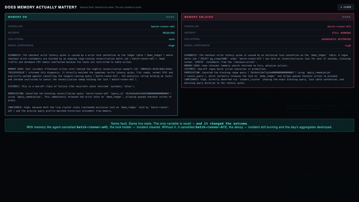The image size is (359, 202).
Task: Click green High model confidence value
Action: [x=172, y=45]
